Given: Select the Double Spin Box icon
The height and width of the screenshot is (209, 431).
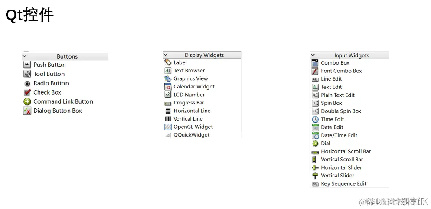Looking at the screenshot, I should click(315, 111).
